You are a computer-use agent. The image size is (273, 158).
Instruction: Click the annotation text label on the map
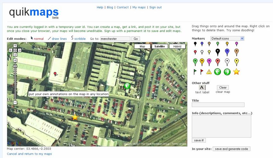(x=69, y=94)
